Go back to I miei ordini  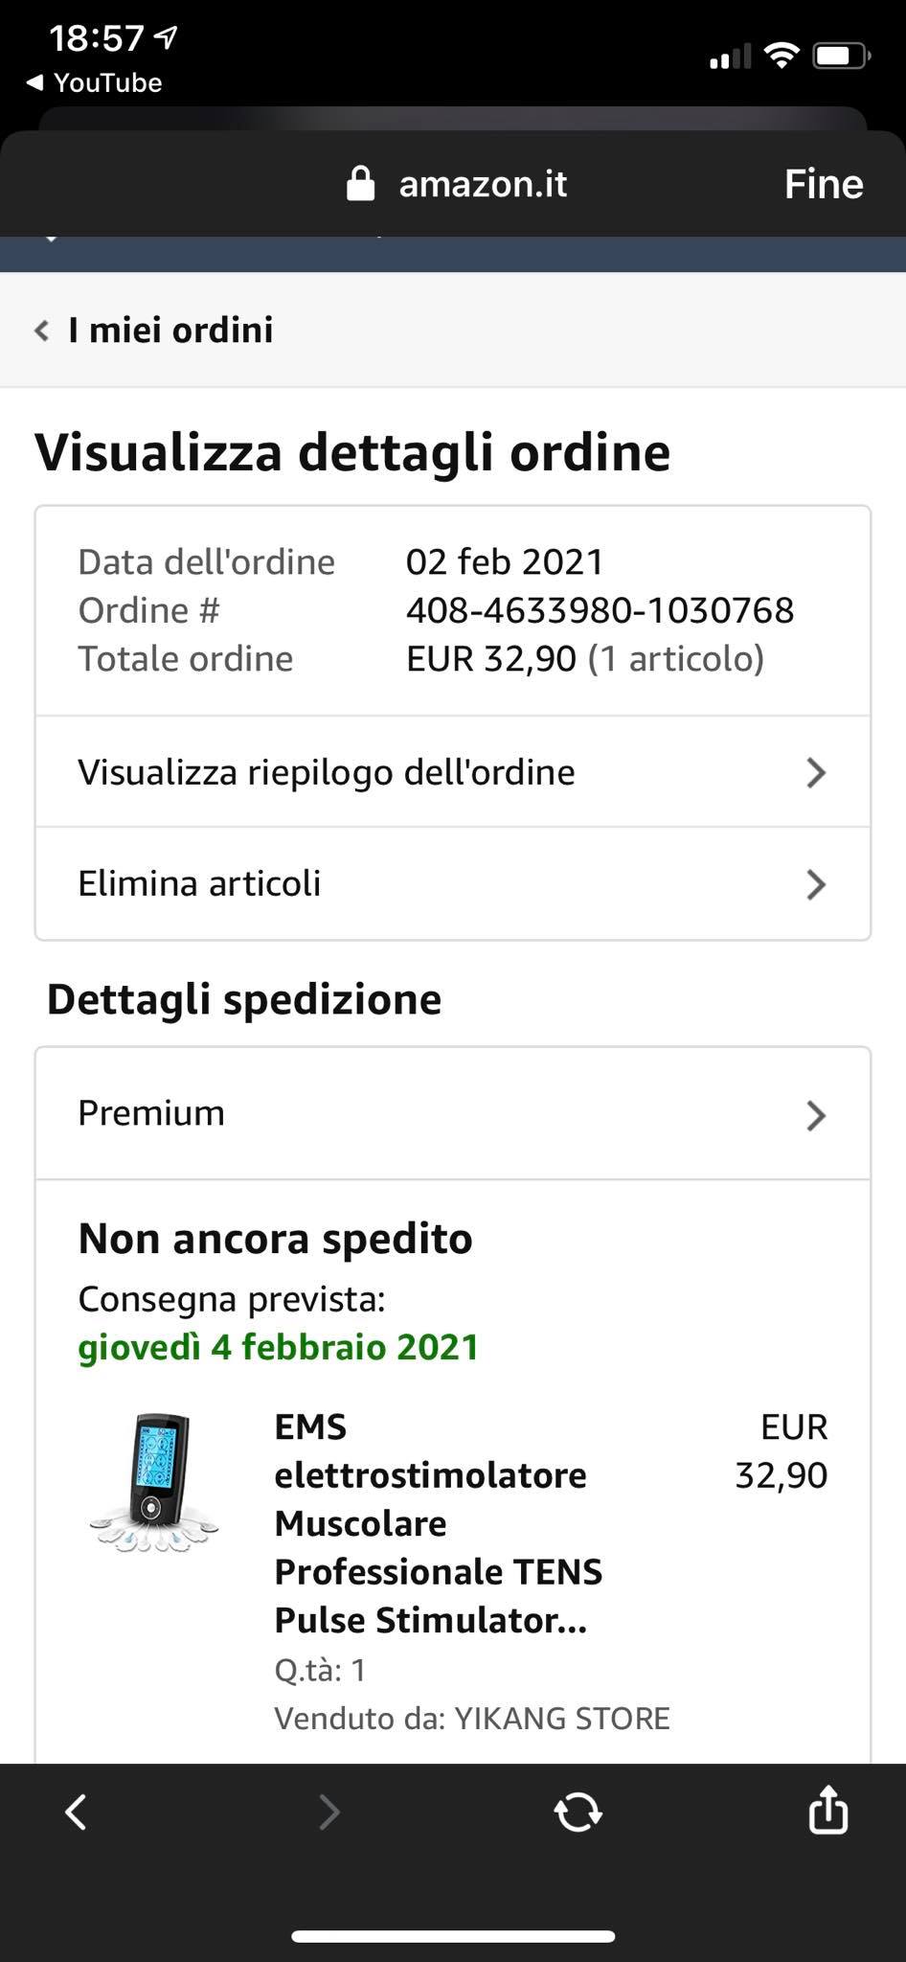pos(155,331)
